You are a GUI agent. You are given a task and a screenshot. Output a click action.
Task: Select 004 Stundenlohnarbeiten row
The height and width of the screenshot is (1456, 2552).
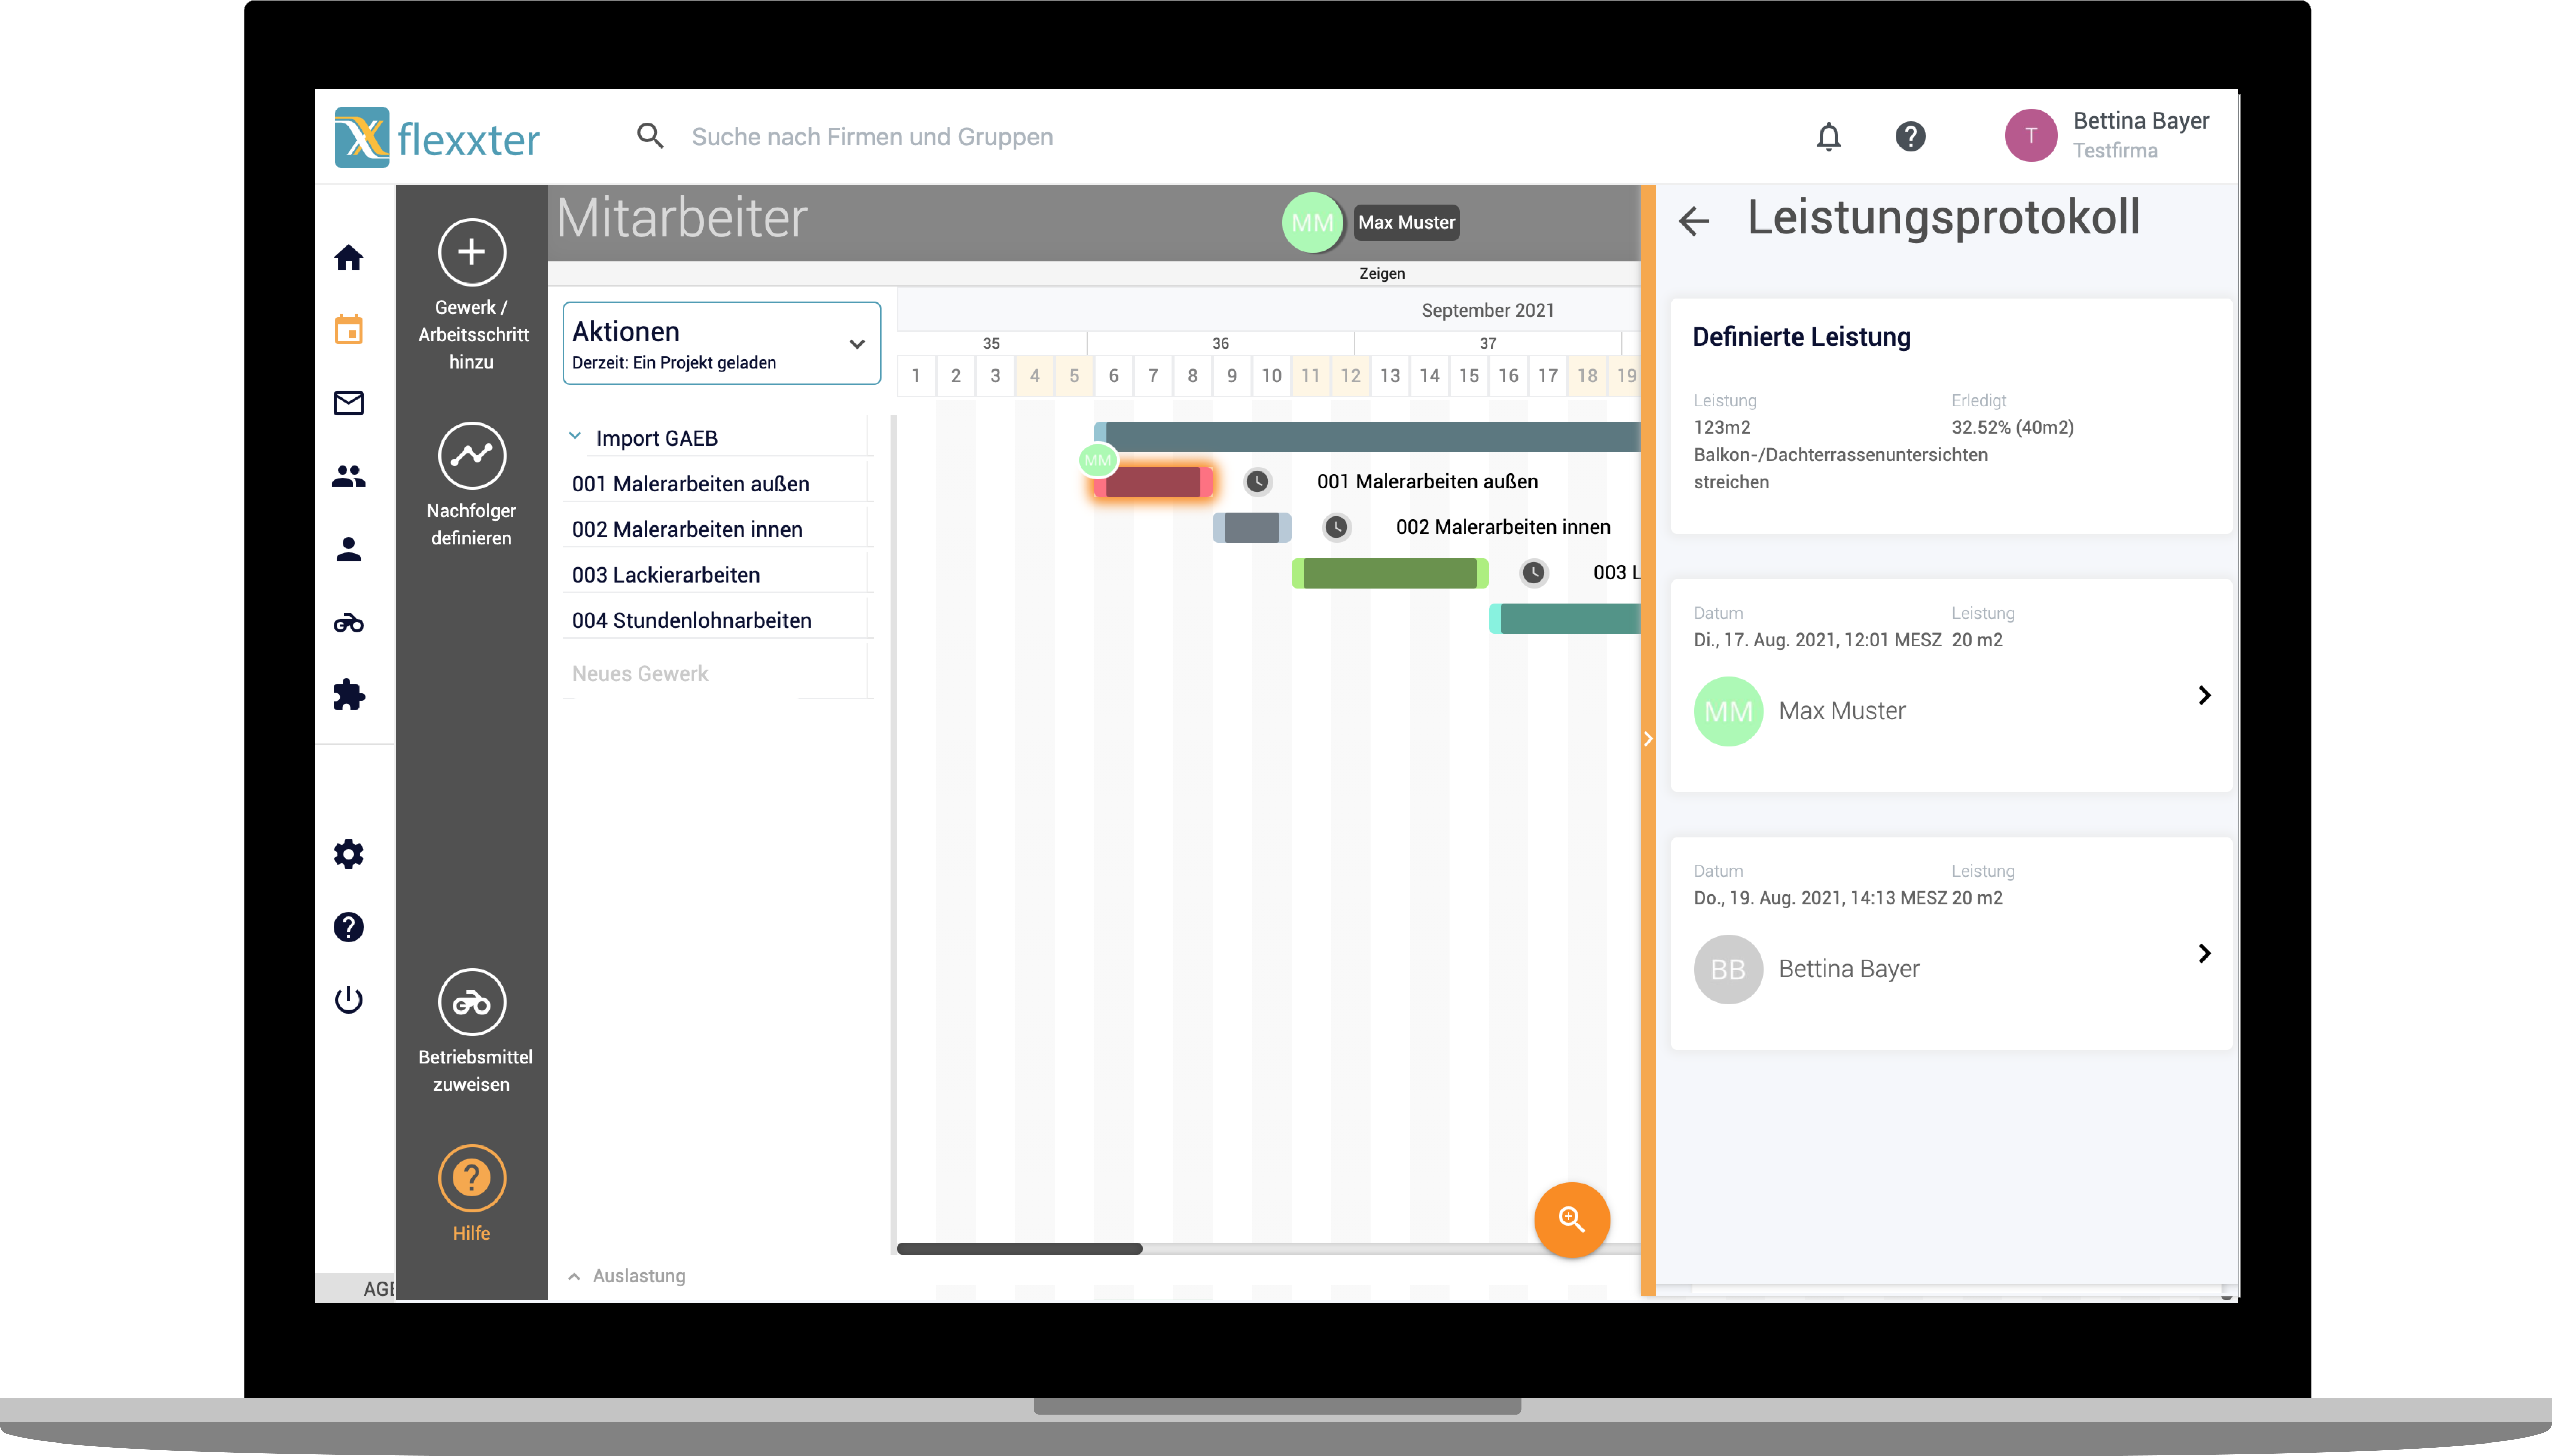tap(718, 620)
